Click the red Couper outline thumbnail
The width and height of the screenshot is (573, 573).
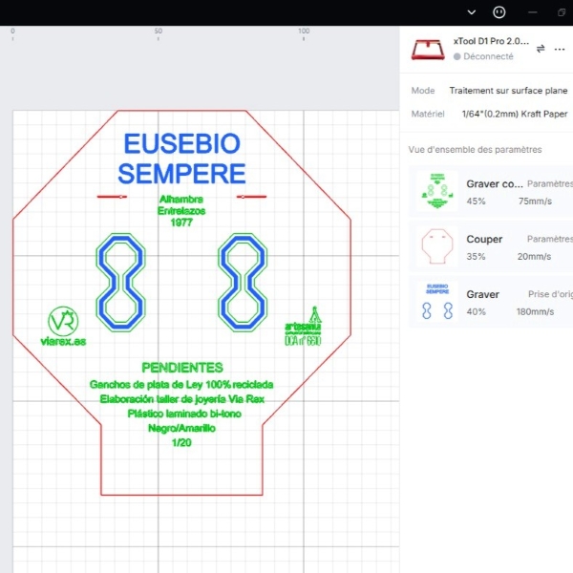pyautogui.click(x=436, y=247)
